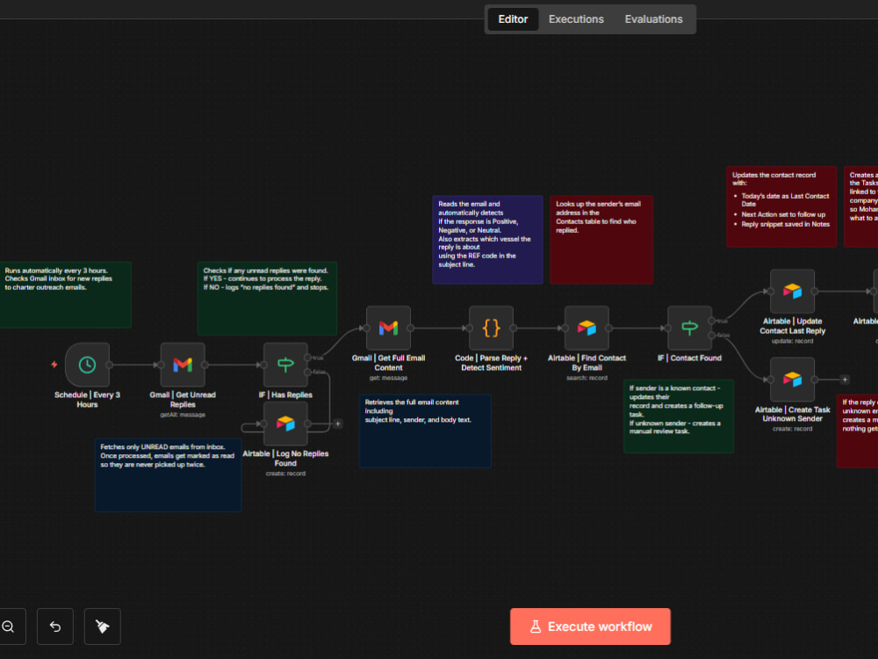Click the true output of IF Has Replies
This screenshot has width=878, height=659.
307,358
